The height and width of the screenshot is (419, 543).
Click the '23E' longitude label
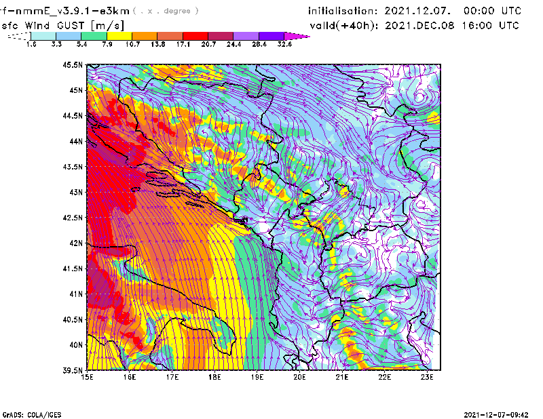coord(427,377)
